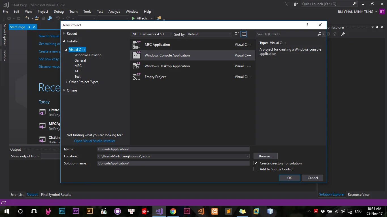Collapse the Installed section

64,41
